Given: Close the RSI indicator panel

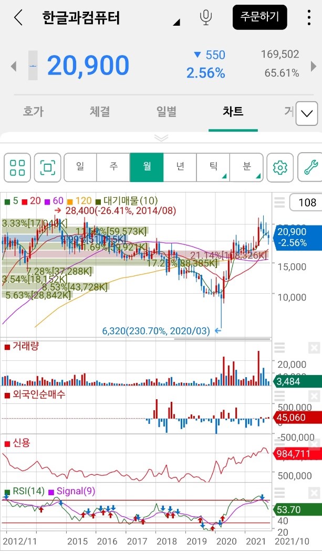Looking at the screenshot, I should pos(314,493).
